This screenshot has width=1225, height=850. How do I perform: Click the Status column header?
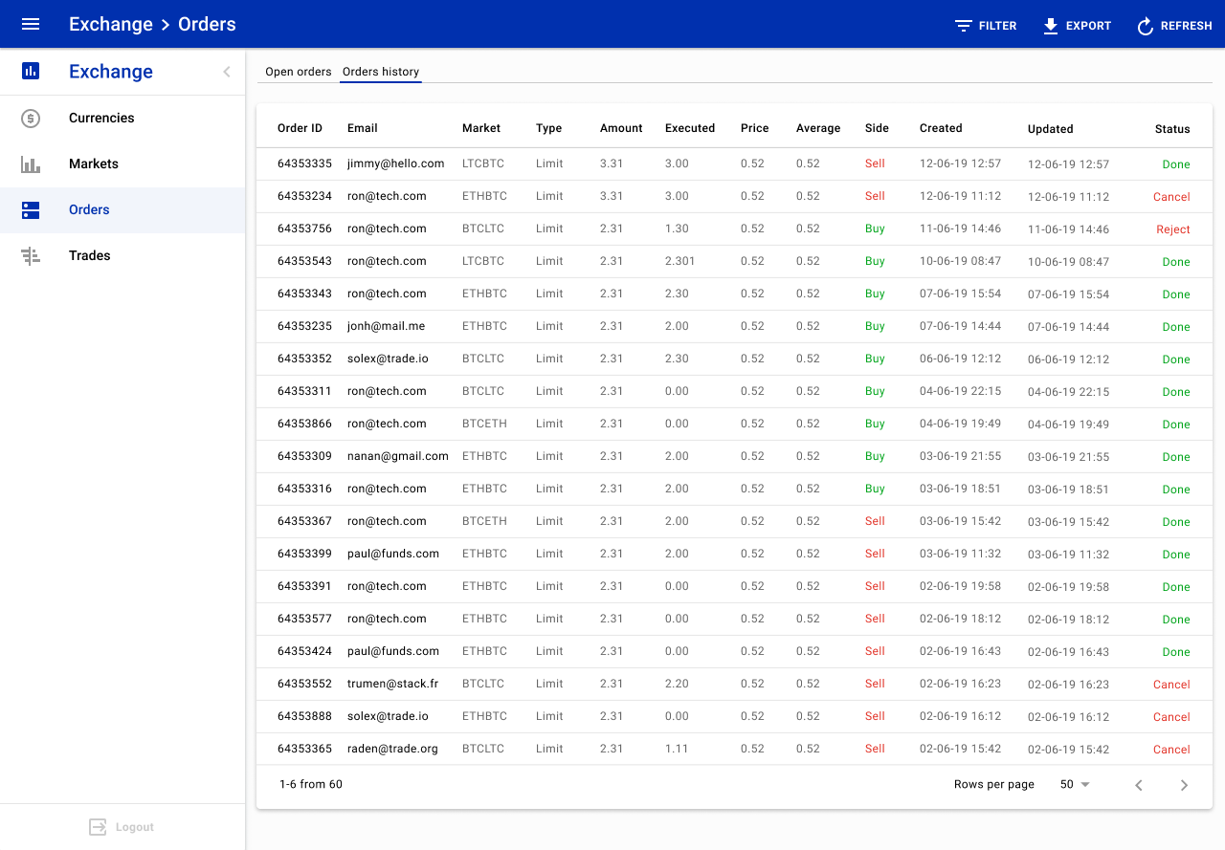click(x=1172, y=129)
